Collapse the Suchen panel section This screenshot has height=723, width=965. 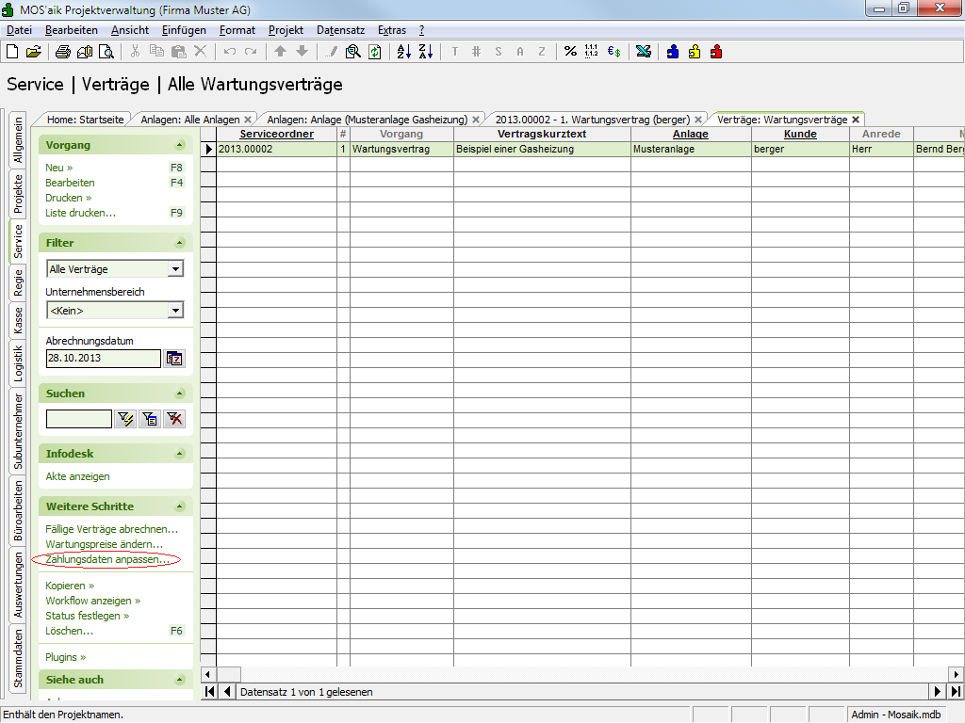coord(180,394)
